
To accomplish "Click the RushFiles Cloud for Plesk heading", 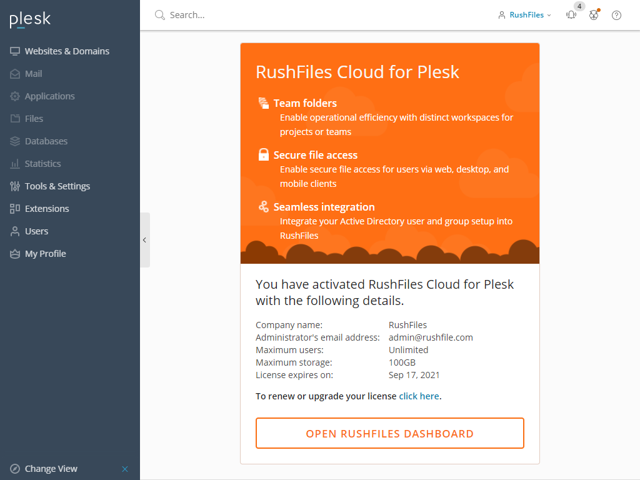I will (x=357, y=72).
